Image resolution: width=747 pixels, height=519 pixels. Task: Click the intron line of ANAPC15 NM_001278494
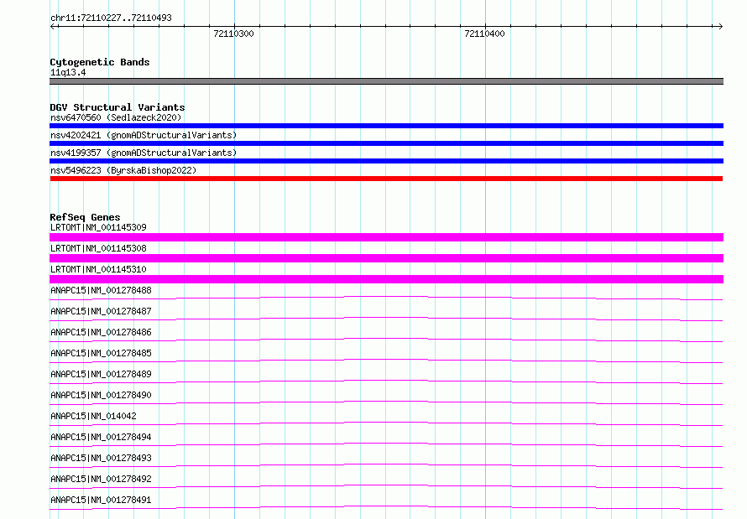386,444
